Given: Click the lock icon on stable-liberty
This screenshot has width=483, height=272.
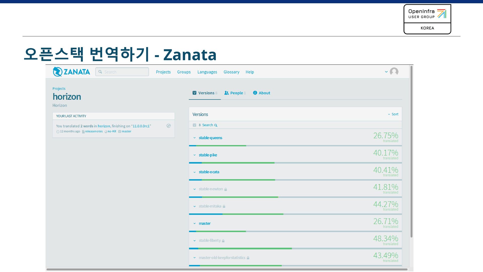Looking at the screenshot, I should tap(223, 241).
